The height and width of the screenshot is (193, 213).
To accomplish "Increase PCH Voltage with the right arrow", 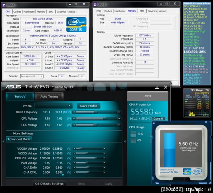I will tap(104, 163).
